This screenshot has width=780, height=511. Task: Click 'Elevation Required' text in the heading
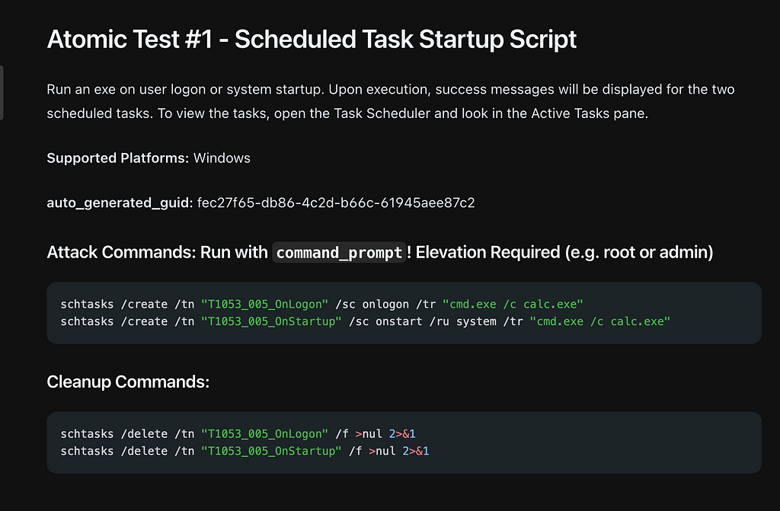pos(488,252)
